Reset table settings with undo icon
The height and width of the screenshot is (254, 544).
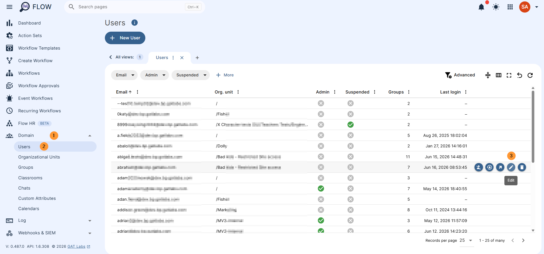(x=519, y=75)
